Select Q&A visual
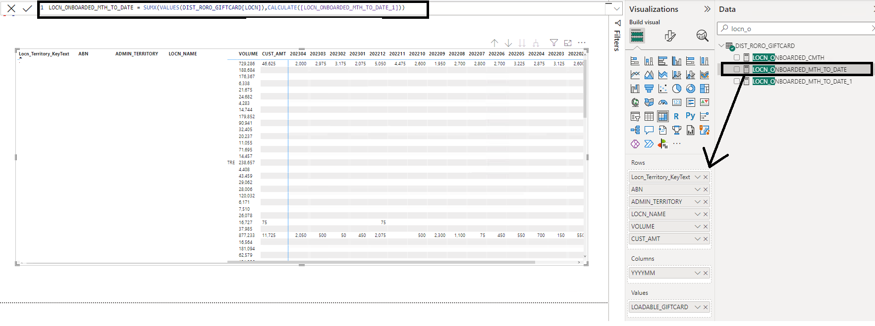This screenshot has height=326, width=875. tap(649, 130)
